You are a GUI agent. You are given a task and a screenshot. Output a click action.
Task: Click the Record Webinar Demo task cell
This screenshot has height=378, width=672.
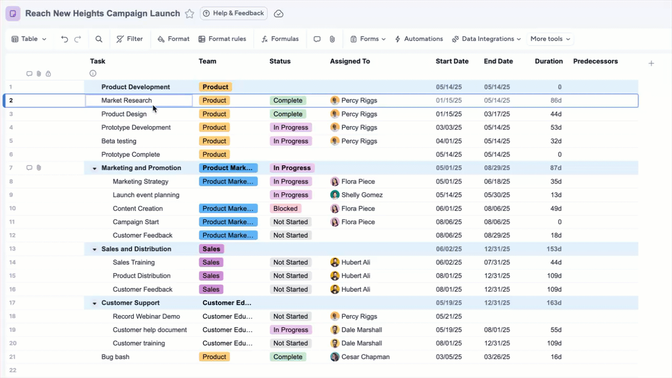(x=139, y=317)
